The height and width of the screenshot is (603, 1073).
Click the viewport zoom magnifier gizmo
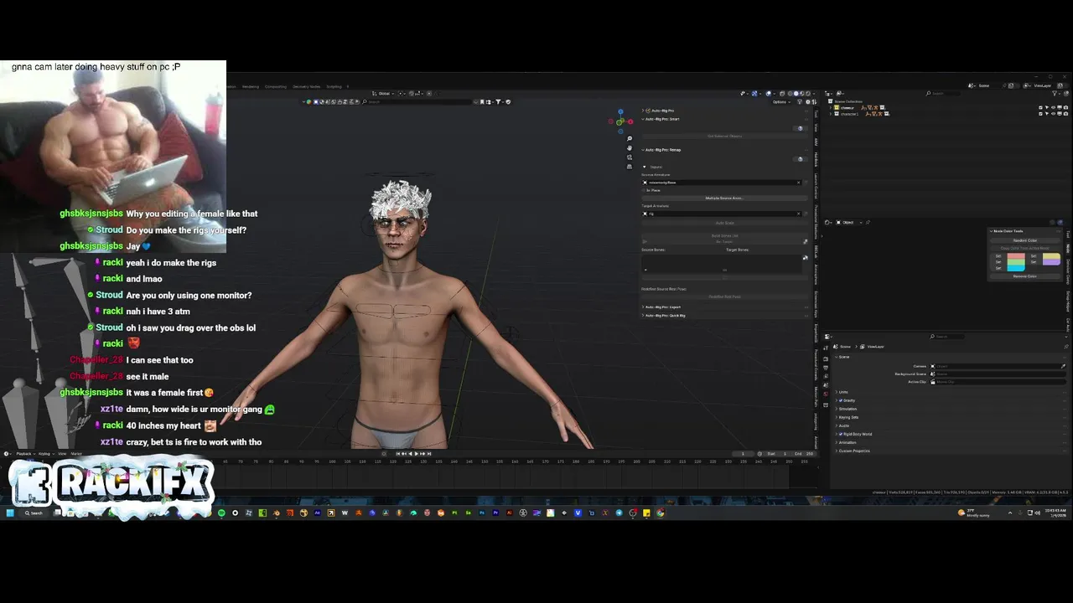point(630,138)
